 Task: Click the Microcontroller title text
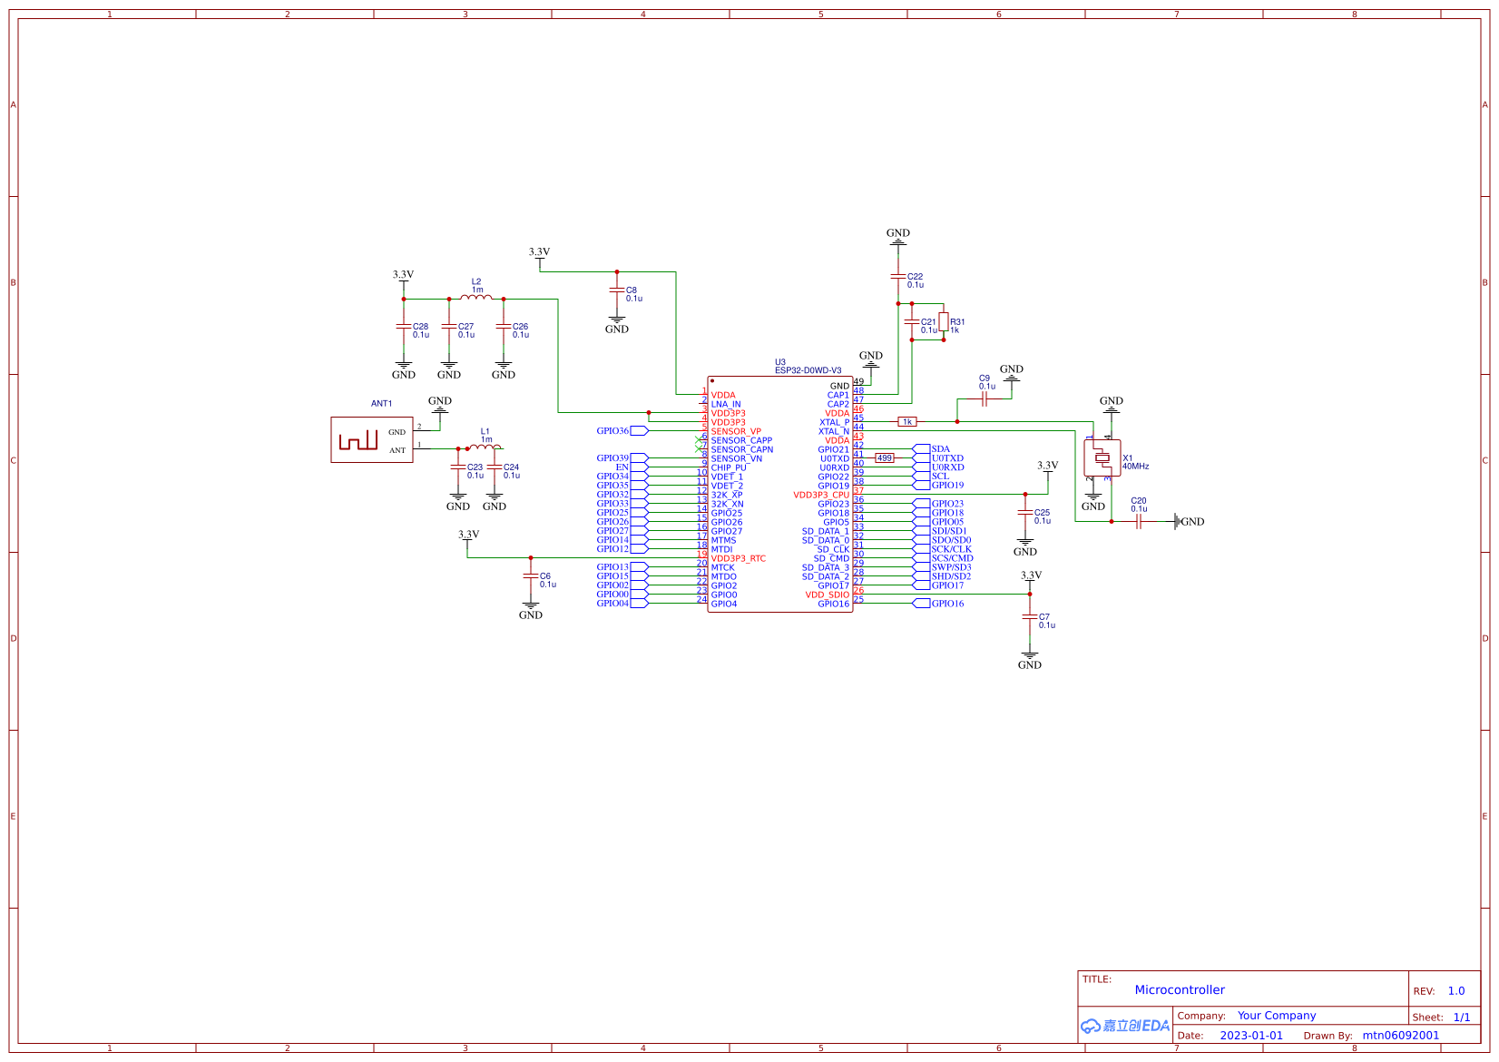click(x=1181, y=989)
